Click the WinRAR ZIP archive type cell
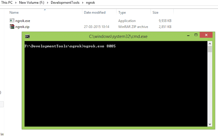218x136 pixels. tap(133, 27)
